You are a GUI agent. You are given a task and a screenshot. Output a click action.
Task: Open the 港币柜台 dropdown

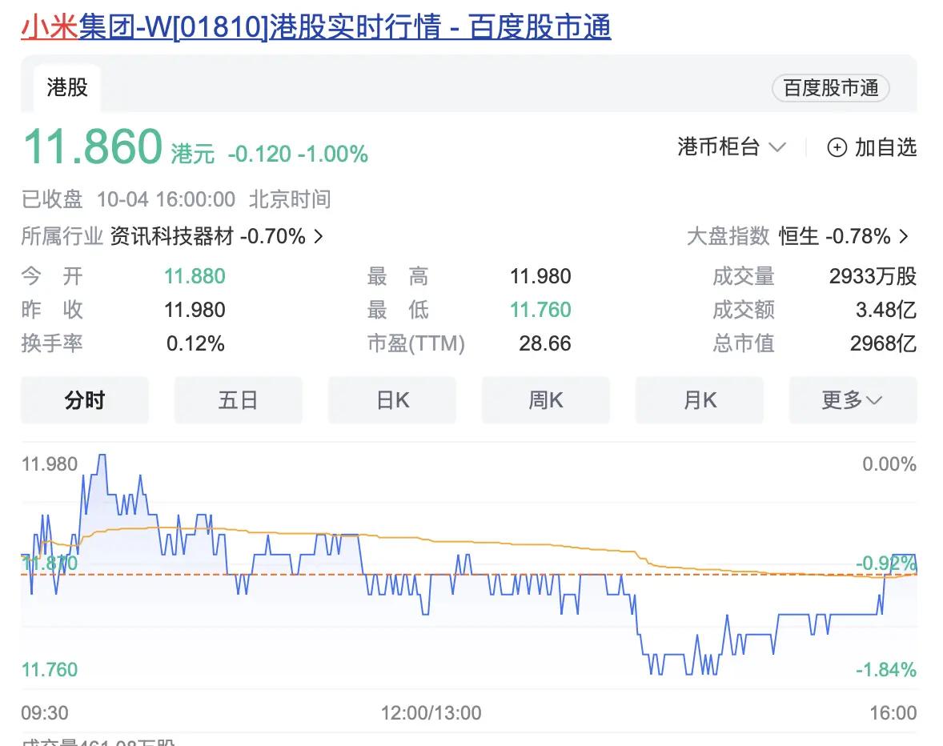[x=732, y=147]
